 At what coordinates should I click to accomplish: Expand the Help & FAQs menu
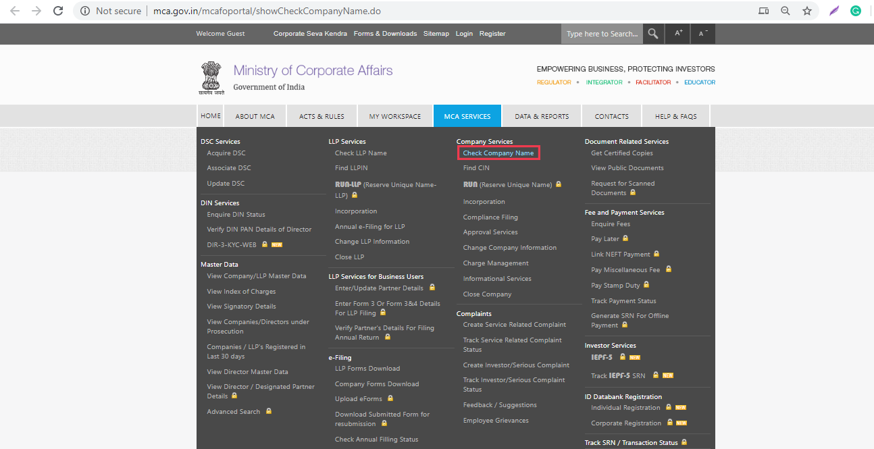(675, 116)
